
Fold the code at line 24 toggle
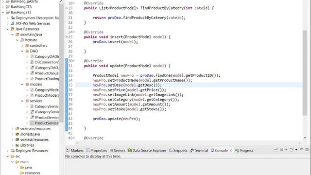coord(74,32)
